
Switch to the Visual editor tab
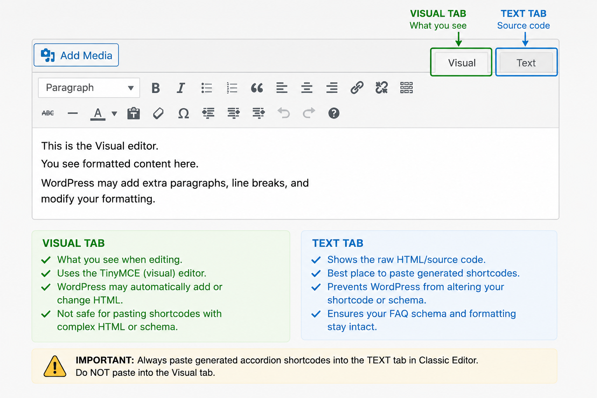pyautogui.click(x=461, y=63)
